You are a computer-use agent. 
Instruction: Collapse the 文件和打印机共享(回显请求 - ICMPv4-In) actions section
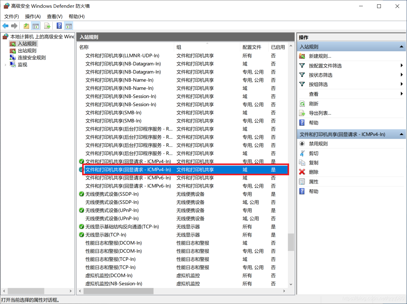pyautogui.click(x=401, y=134)
